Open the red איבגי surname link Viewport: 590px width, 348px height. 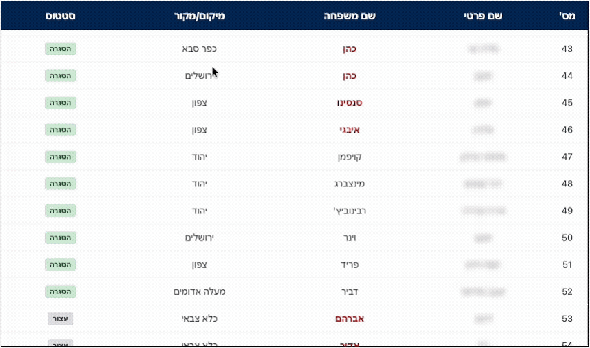pyautogui.click(x=354, y=130)
